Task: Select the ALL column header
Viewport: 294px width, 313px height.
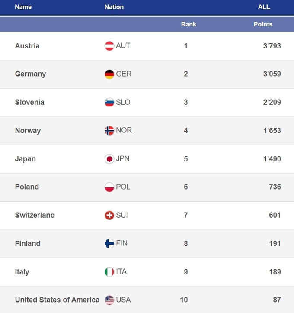Action: (264, 7)
